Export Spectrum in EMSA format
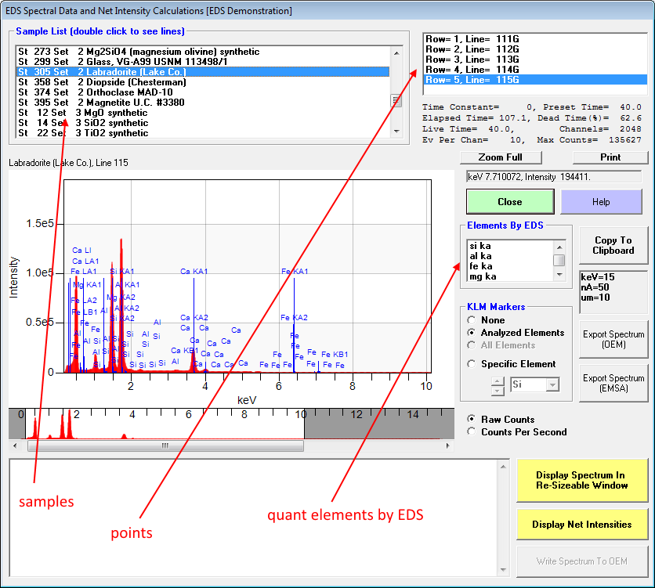This screenshot has width=655, height=588. pos(613,383)
